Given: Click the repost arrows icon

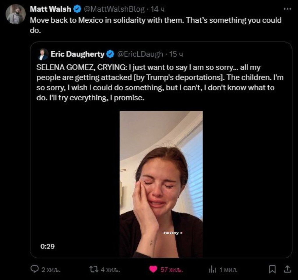Looking at the screenshot, I should 93,269.
